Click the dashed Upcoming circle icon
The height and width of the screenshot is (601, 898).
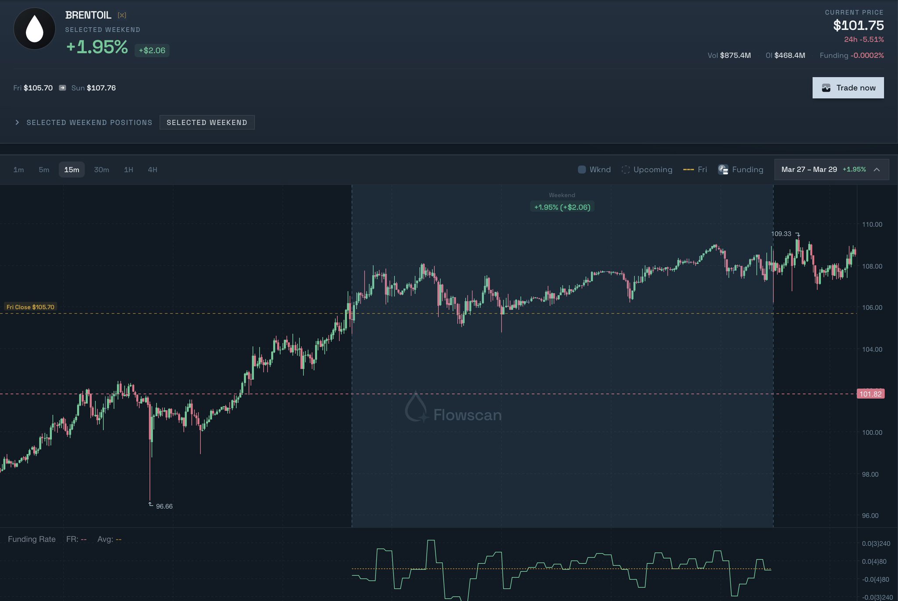point(626,169)
